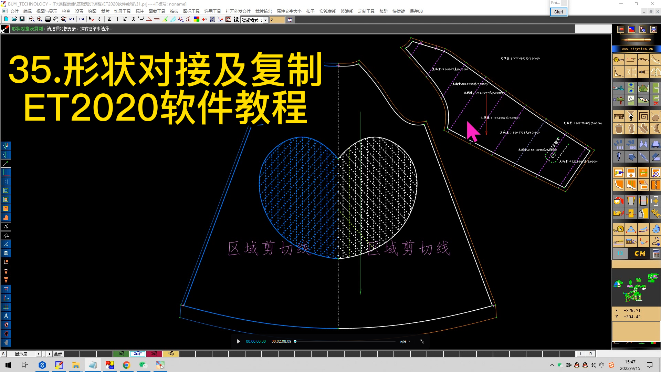Click the calculator icon beside CM
This screenshot has height=372, width=661.
click(656, 254)
